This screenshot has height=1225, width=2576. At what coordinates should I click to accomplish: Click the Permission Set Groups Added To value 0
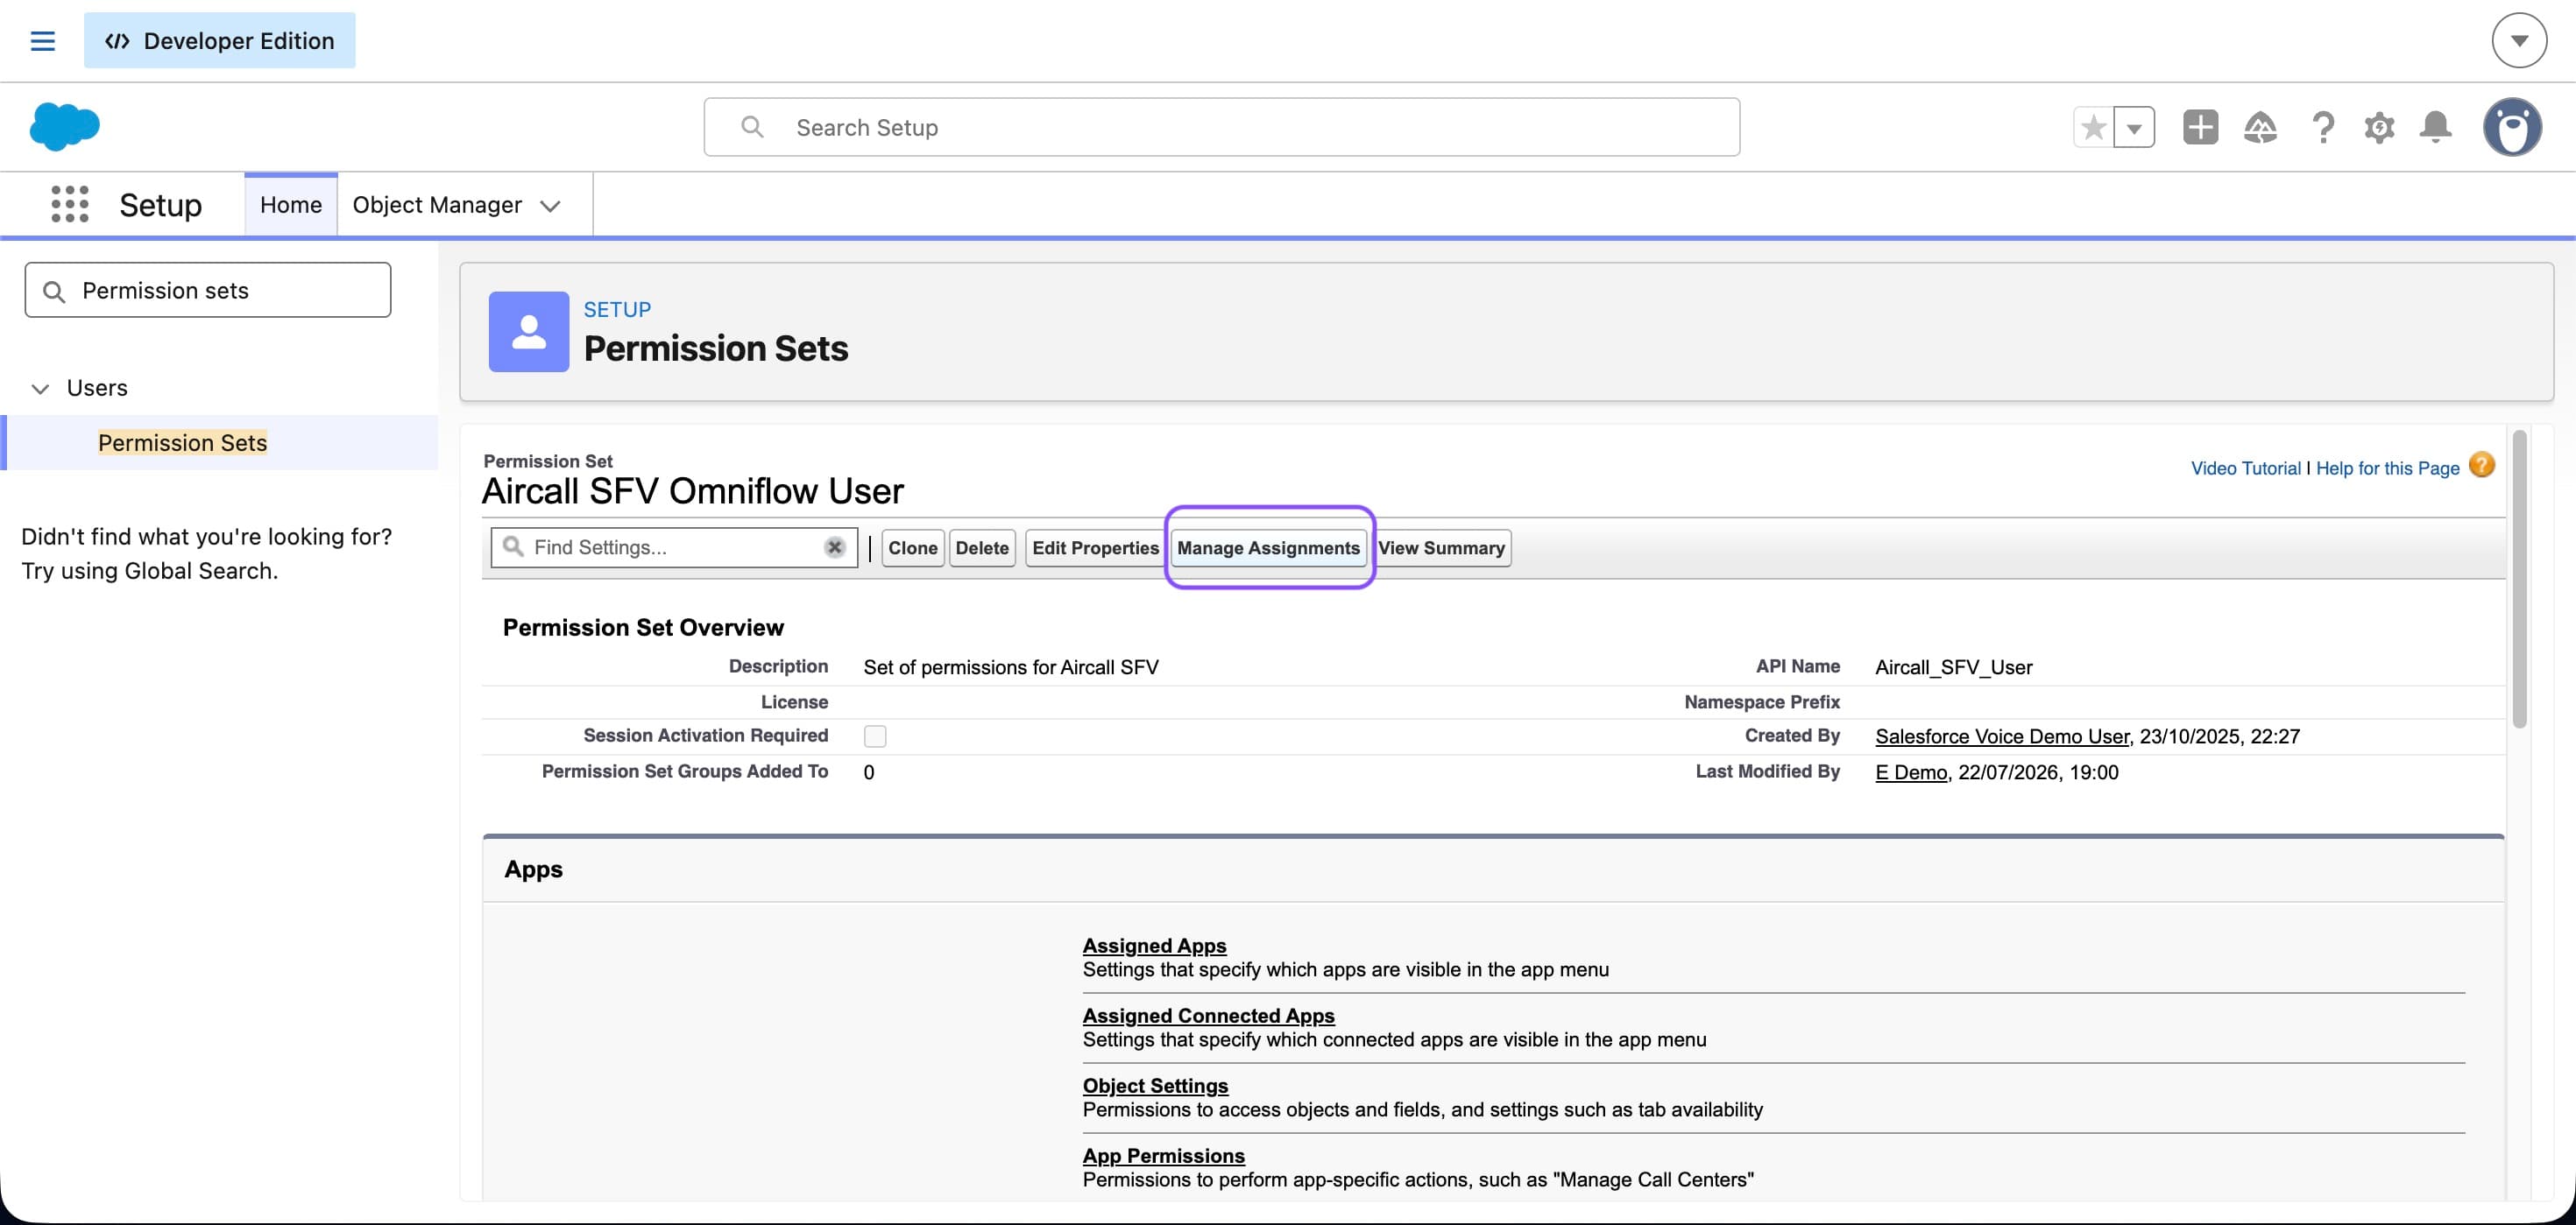coord(869,772)
